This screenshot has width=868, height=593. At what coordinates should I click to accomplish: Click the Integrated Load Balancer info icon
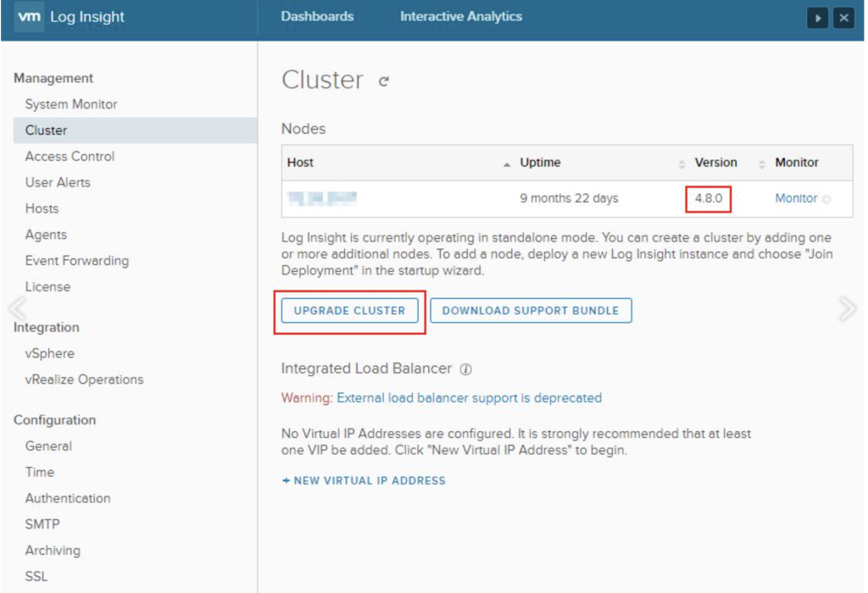pos(466,369)
